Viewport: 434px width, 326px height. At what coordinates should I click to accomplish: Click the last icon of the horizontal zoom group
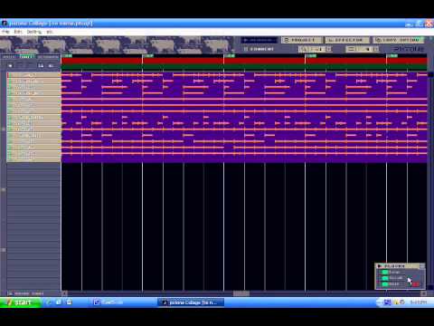328,49
